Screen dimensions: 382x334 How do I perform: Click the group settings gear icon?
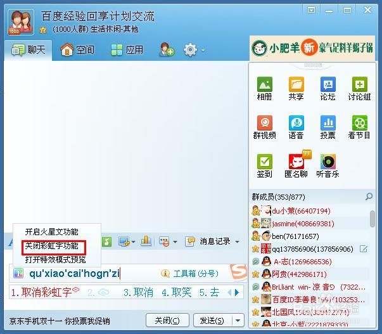click(x=190, y=50)
